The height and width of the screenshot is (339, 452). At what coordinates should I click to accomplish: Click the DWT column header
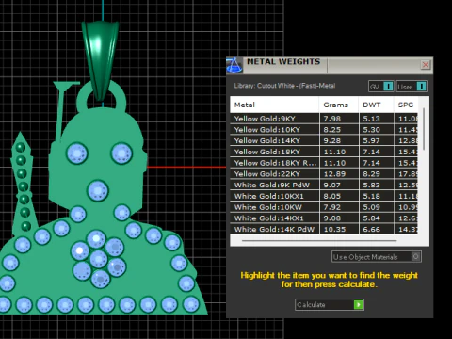click(376, 105)
